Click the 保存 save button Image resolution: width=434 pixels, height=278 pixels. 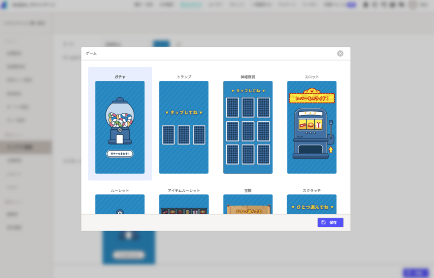(330, 223)
